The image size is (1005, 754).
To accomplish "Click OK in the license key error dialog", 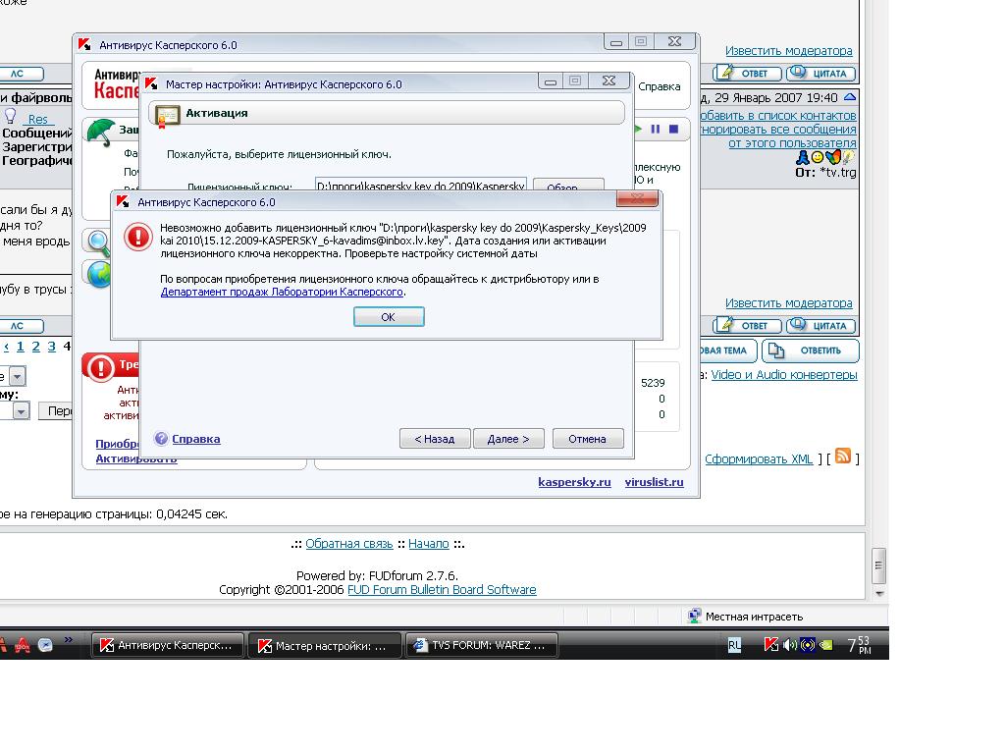I will pyautogui.click(x=389, y=316).
